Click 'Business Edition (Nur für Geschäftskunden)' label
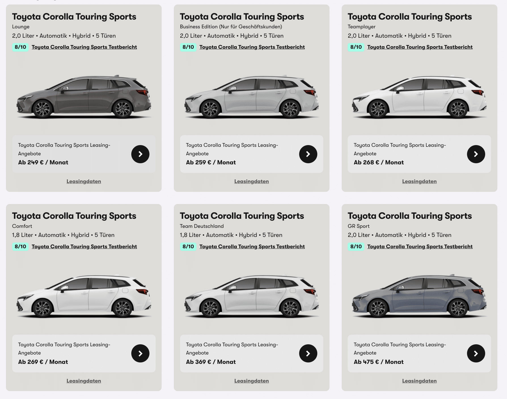 [x=231, y=27]
